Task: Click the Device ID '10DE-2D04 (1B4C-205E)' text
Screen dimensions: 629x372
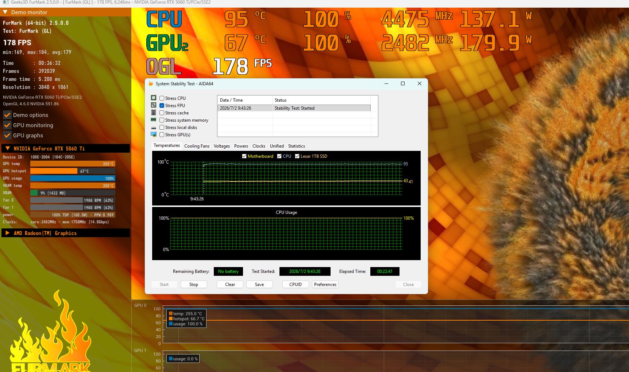Action: 53,157
